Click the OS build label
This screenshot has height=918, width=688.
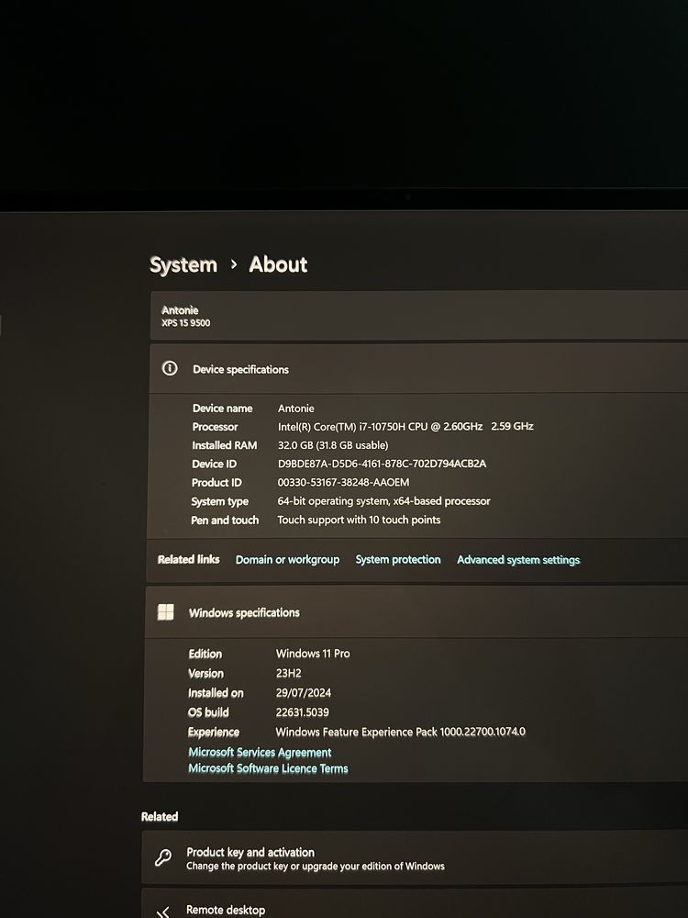[208, 712]
